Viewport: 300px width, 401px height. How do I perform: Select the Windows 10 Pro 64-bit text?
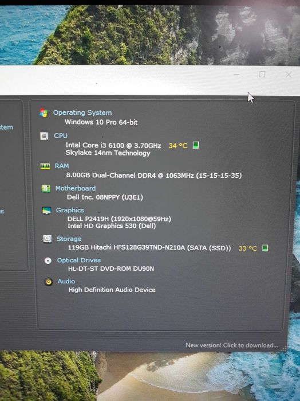coord(101,122)
